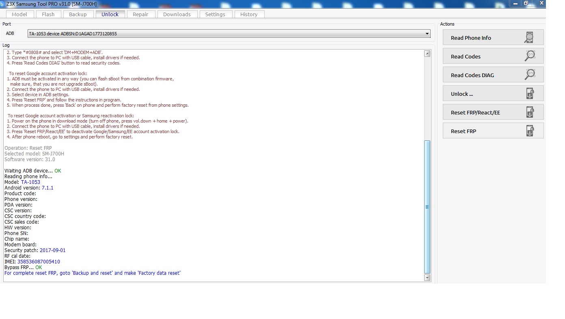Click the log line "Selected model: SM-J700H"
The width and height of the screenshot is (565, 319).
tap(34, 154)
